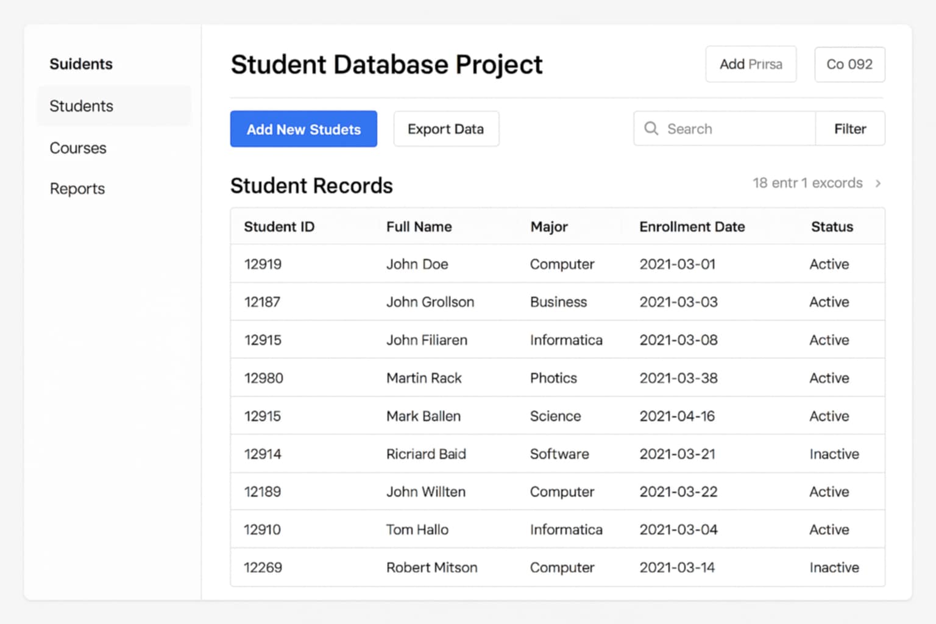This screenshot has height=624, width=936.
Task: Click the search magnifier icon
Action: [x=651, y=129]
